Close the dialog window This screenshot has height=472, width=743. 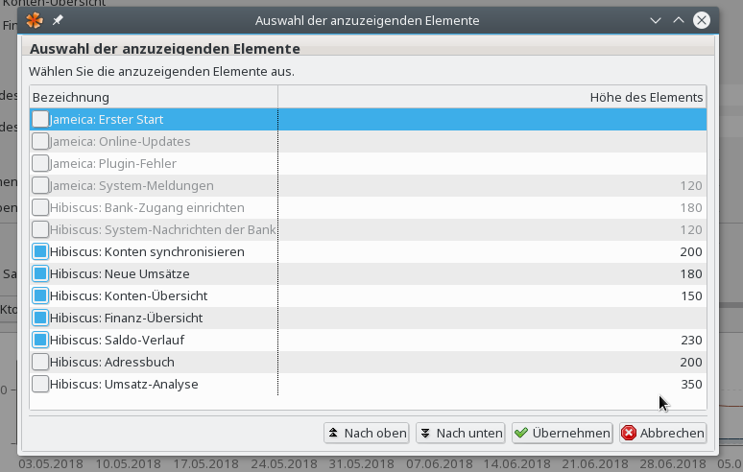click(703, 19)
